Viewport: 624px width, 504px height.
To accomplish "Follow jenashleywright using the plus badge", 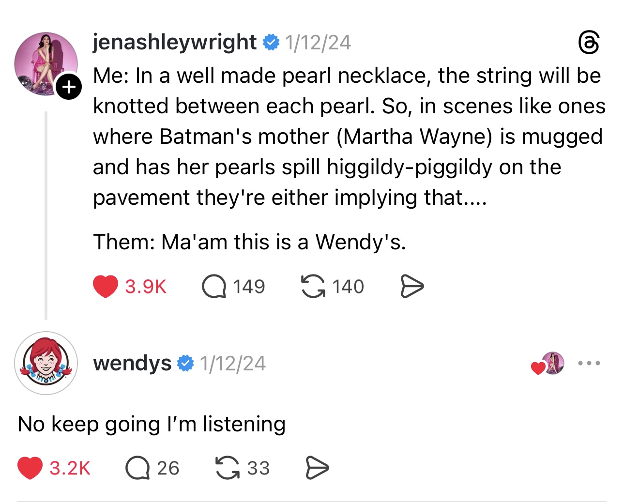I will (x=69, y=87).
